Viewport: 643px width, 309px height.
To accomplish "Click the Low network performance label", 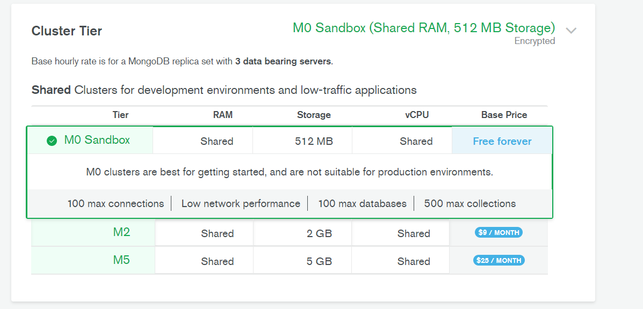I will (x=241, y=203).
